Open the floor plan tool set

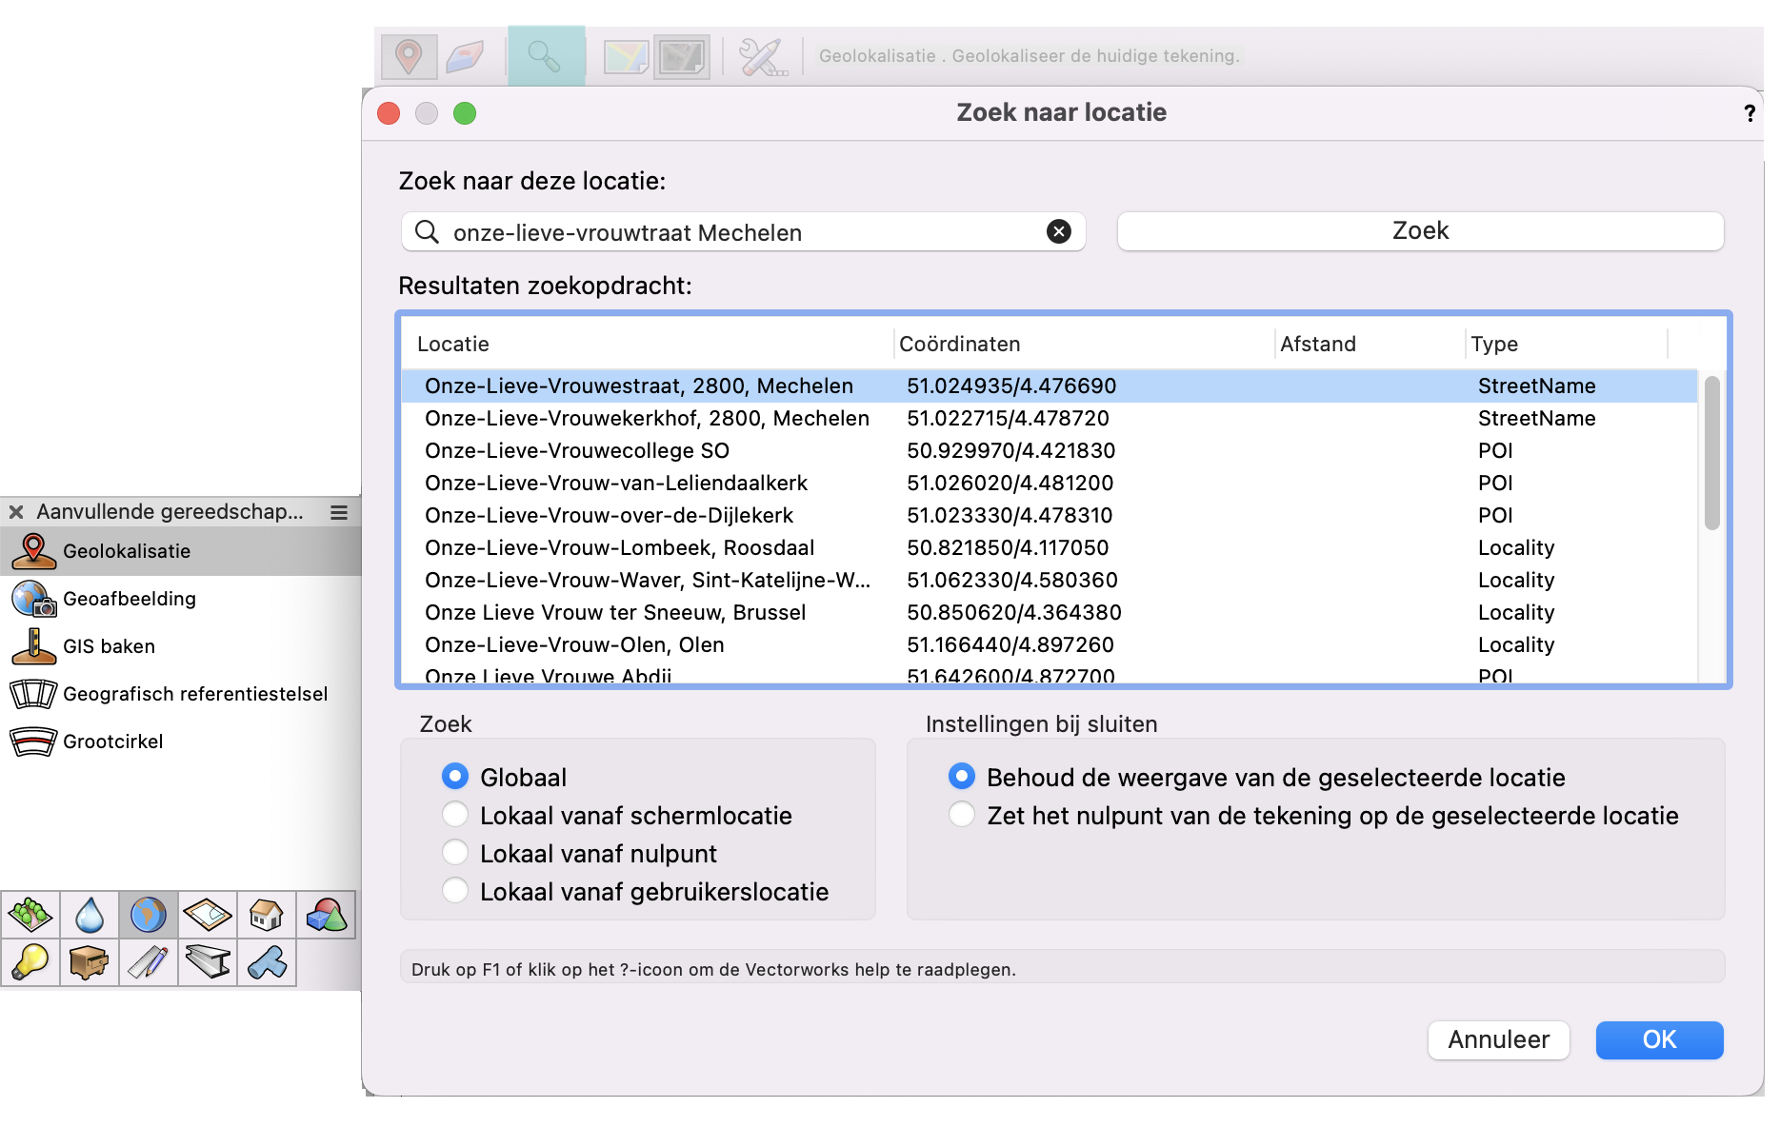tap(208, 916)
